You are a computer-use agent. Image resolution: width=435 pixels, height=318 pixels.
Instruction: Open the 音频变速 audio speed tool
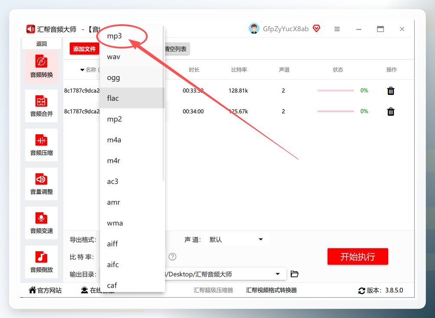41,223
